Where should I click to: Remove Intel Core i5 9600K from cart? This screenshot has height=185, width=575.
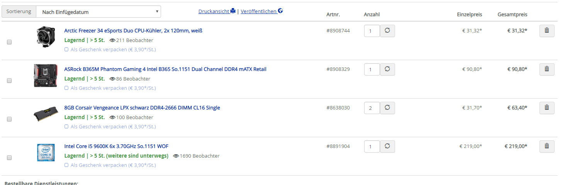pos(546,146)
